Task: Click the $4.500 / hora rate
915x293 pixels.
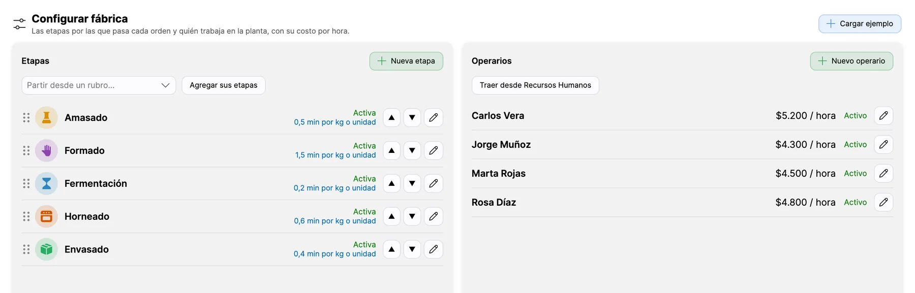Action: [806, 174]
